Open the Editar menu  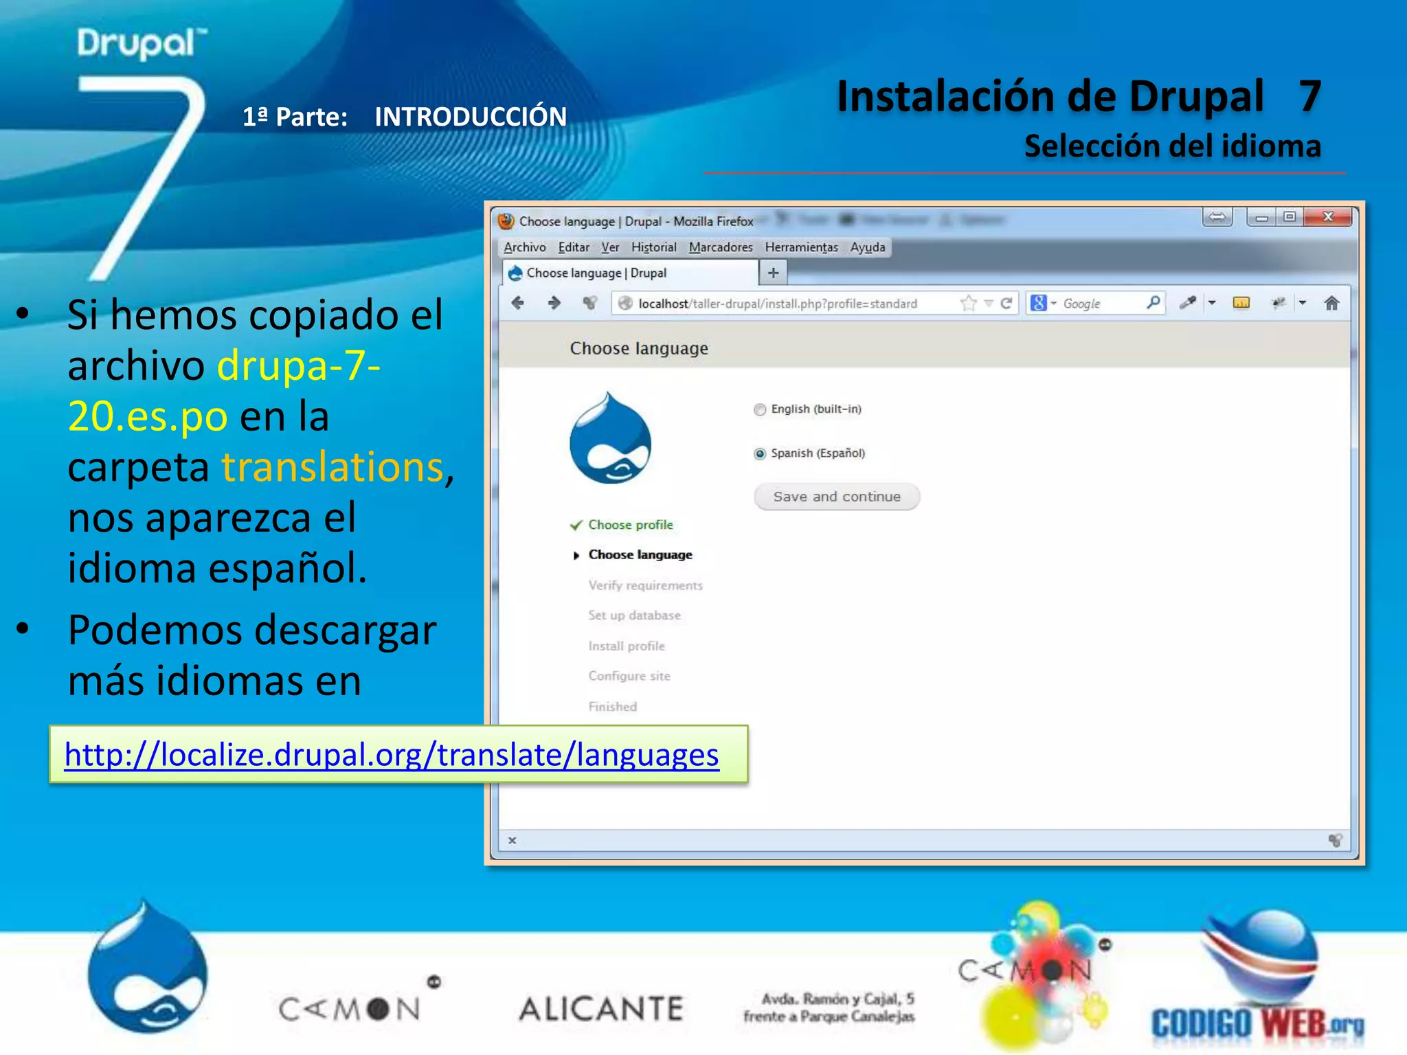(x=574, y=247)
